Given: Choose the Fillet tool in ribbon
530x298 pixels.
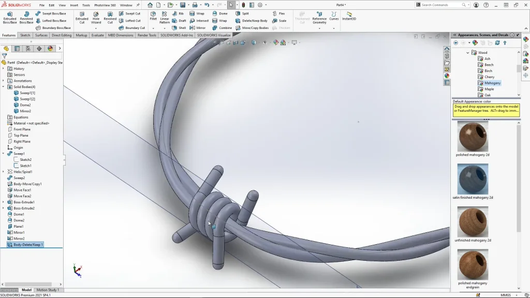Looking at the screenshot, I should 153,16.
